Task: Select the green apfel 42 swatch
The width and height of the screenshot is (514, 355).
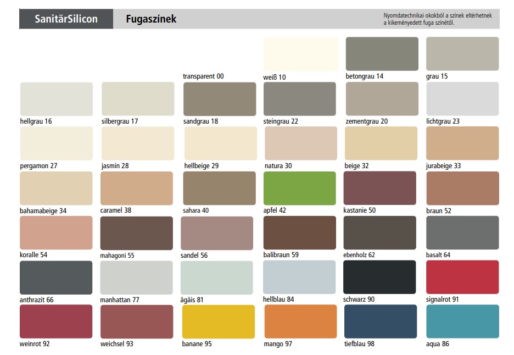Action: point(300,188)
